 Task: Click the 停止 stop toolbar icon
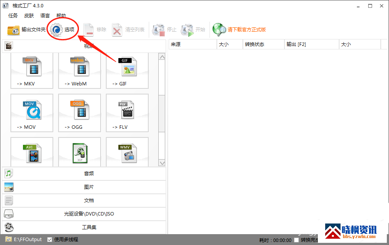point(158,30)
